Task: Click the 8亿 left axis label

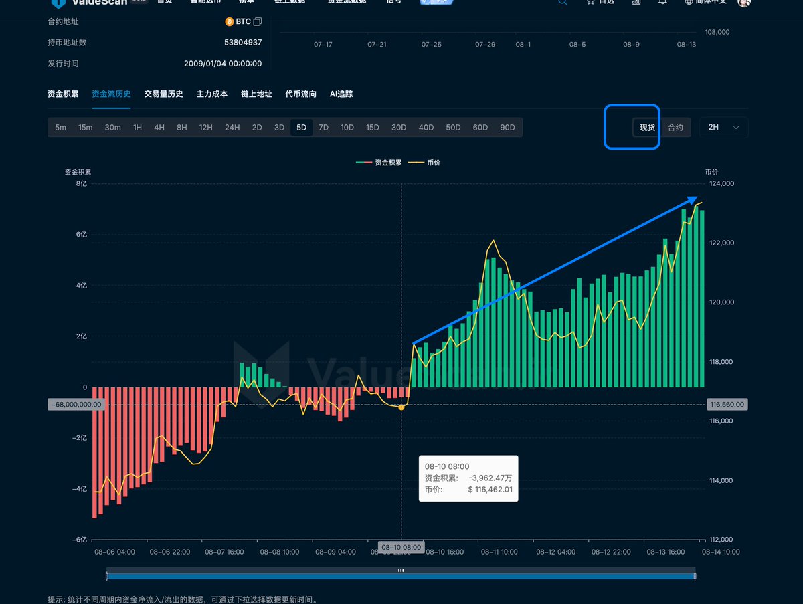Action: tap(81, 183)
